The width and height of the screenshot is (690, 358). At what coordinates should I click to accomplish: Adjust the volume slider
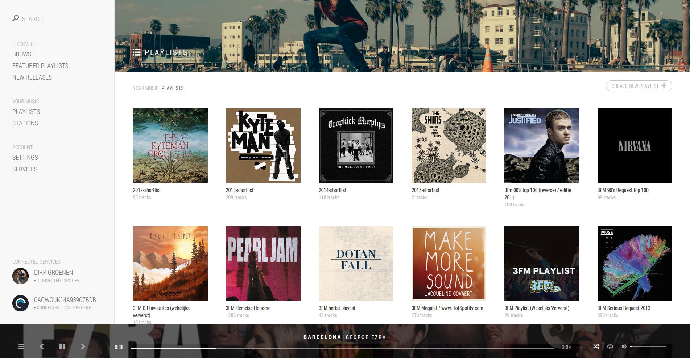pyautogui.click(x=648, y=346)
